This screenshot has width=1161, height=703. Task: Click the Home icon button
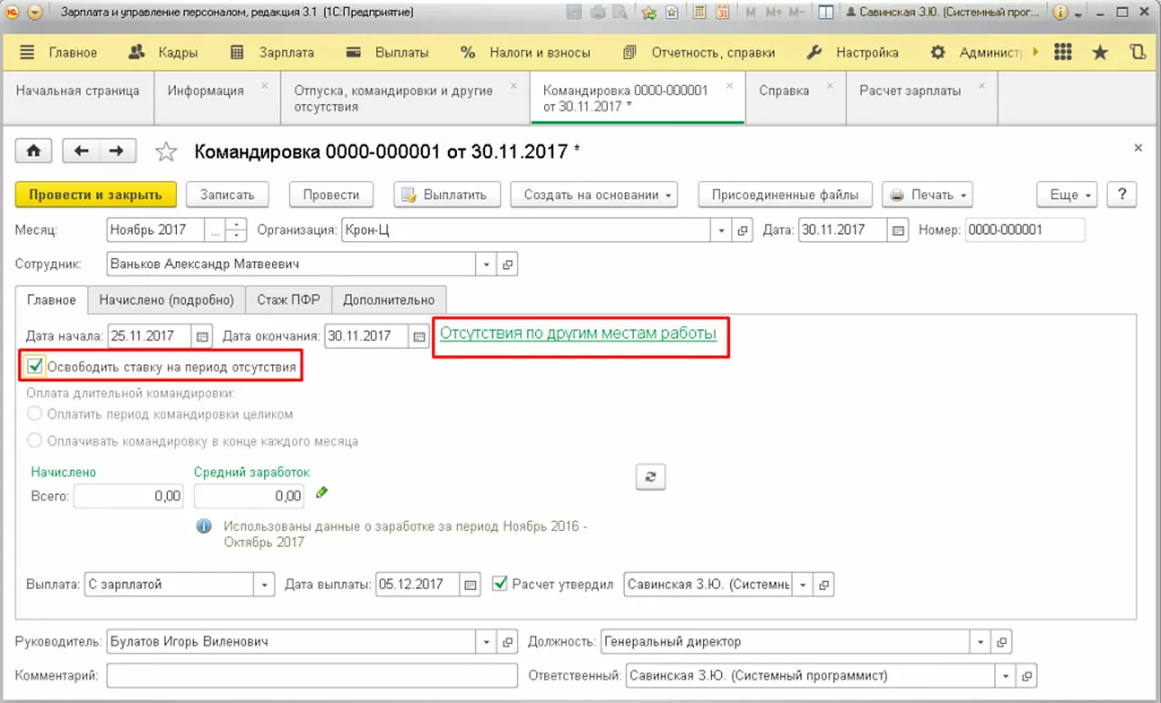tap(34, 151)
